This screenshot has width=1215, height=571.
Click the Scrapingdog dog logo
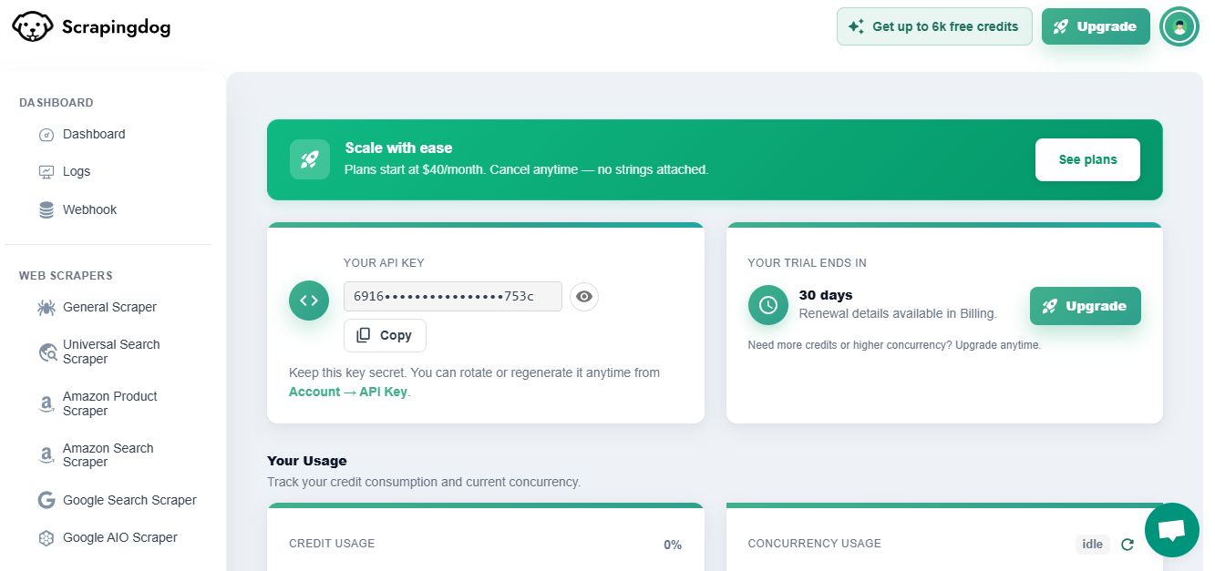(x=32, y=26)
